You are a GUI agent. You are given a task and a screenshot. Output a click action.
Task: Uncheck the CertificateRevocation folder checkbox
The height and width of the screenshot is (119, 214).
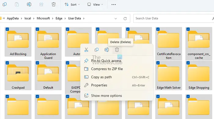(x=158, y=29)
